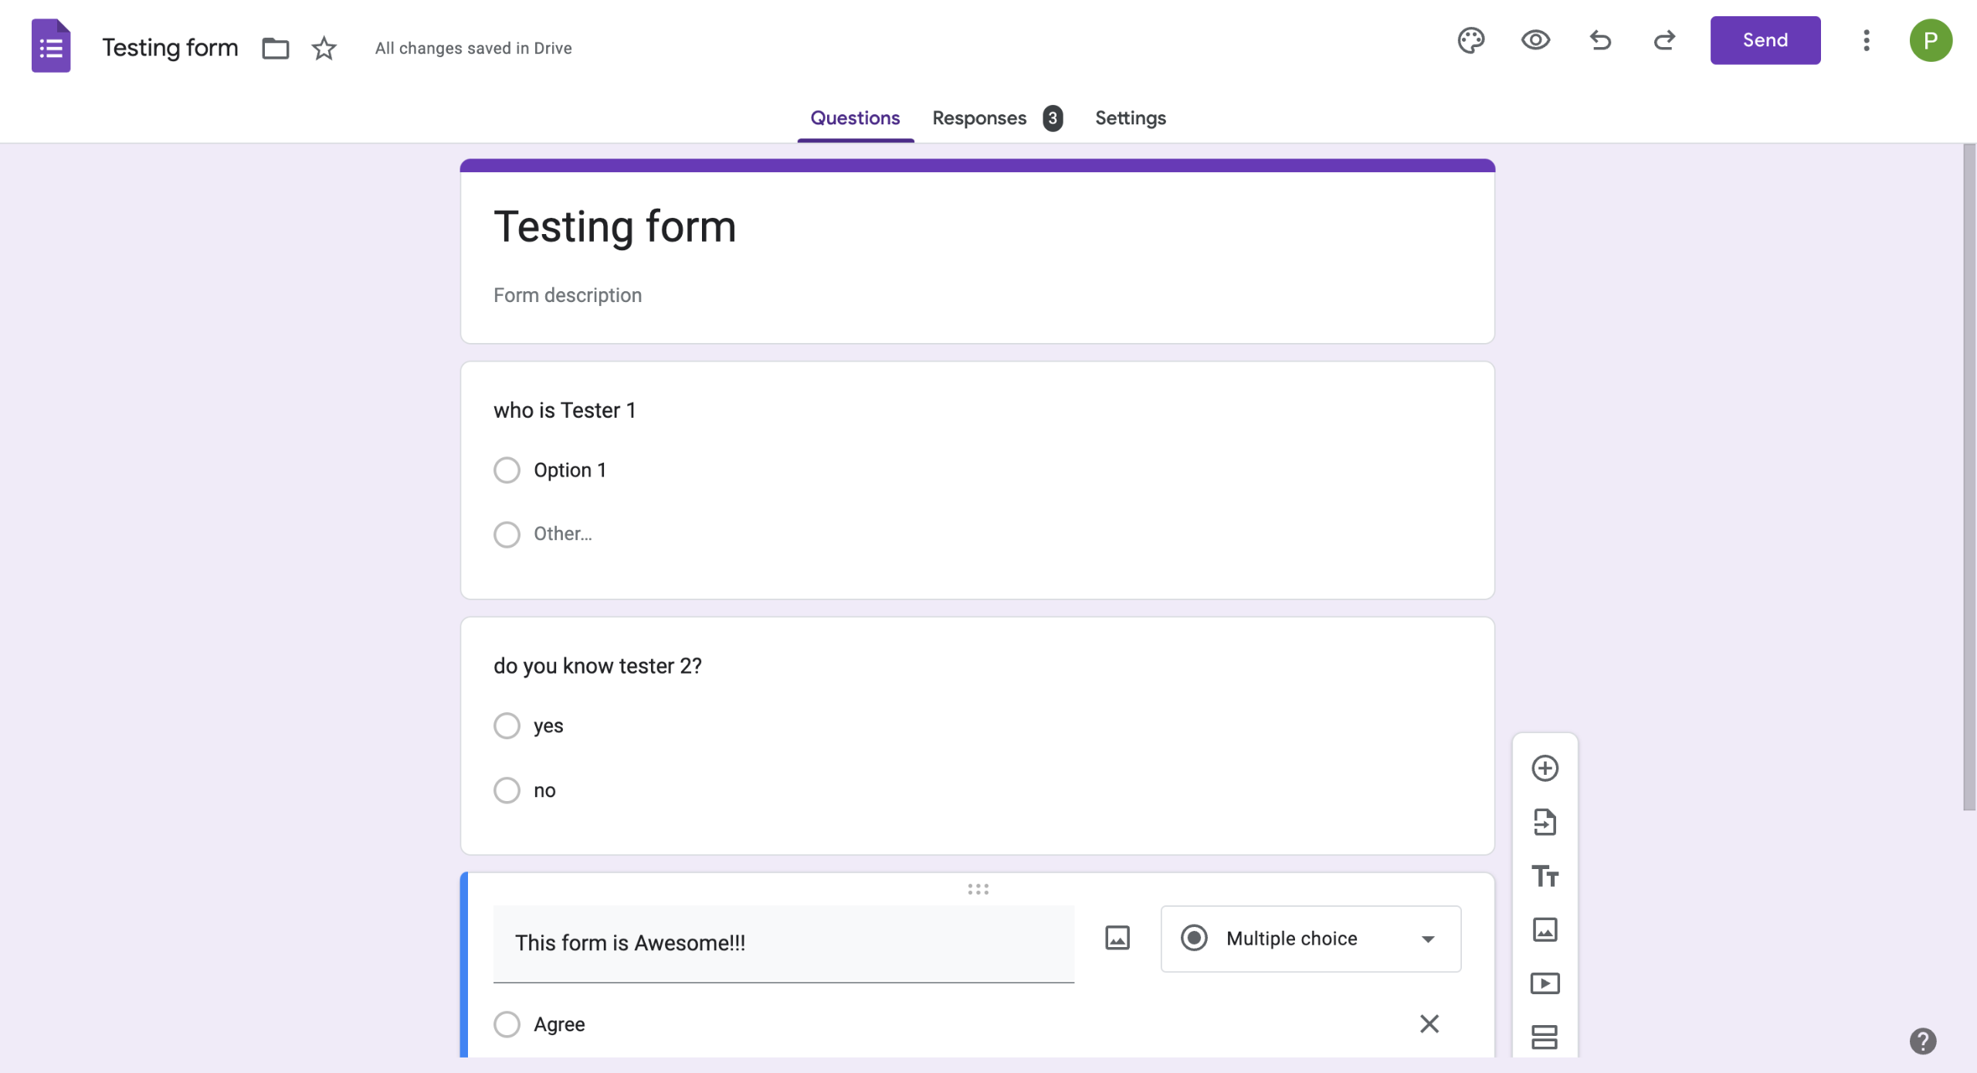Edit the large Testing form title
1977x1073 pixels.
(x=615, y=227)
